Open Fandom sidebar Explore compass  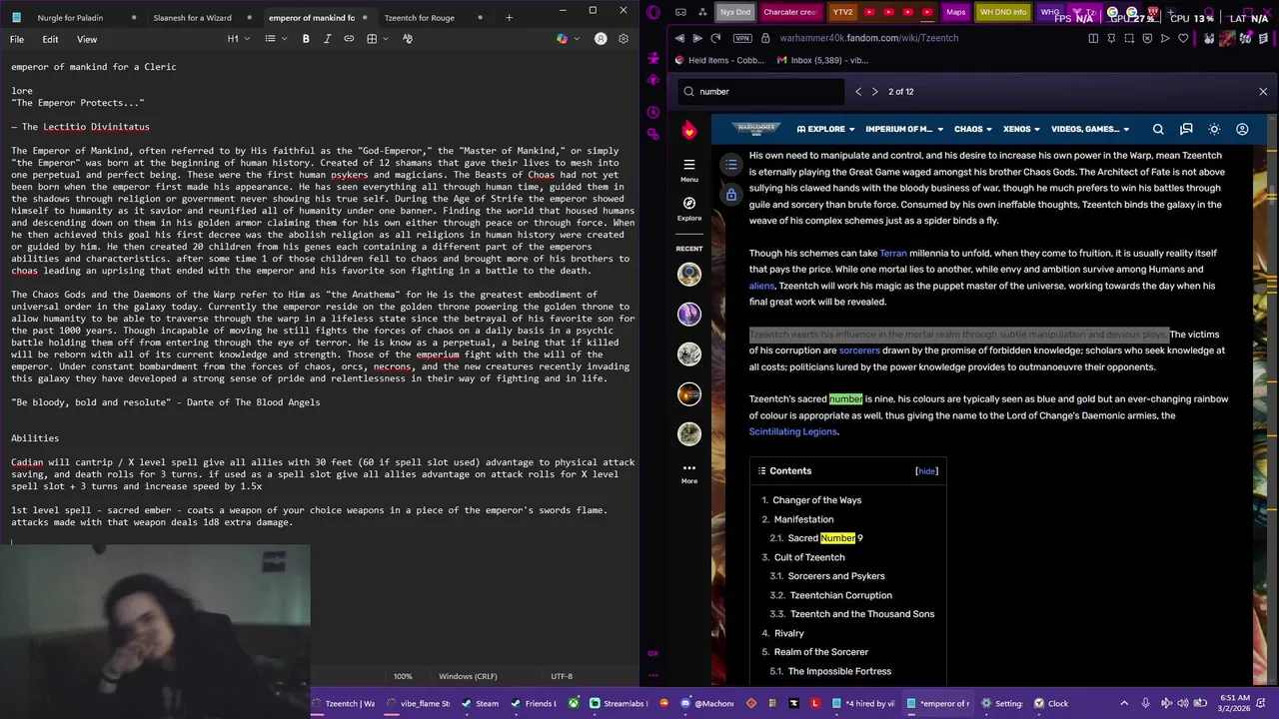pyautogui.click(x=689, y=208)
